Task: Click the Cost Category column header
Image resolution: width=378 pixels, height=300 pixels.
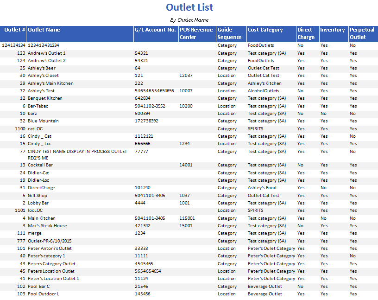Action: point(265,30)
